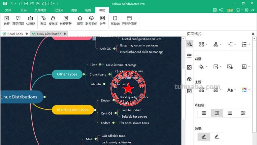Click the 登录 login link

point(230,10)
